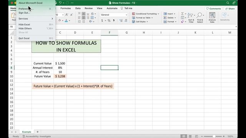Open the View ribbon tab
Viewport: 246px width, 138px height.
[x=100, y=8]
